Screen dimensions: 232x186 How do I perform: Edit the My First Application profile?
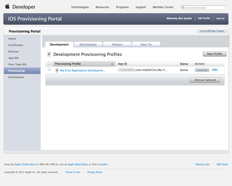215,70
